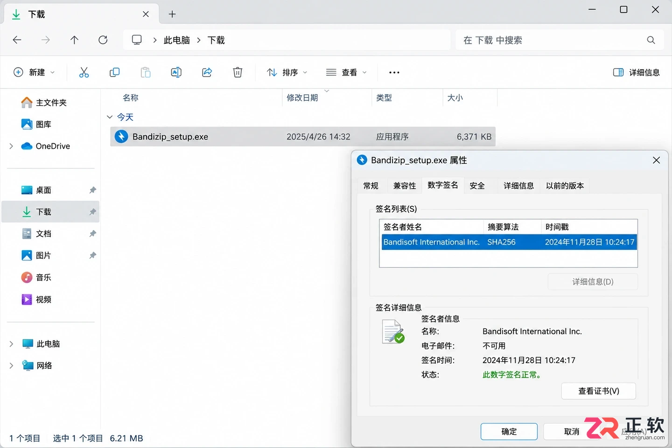Screen dimensions: 672x448
Task: Click the Copy icon in toolbar
Action: point(114,72)
